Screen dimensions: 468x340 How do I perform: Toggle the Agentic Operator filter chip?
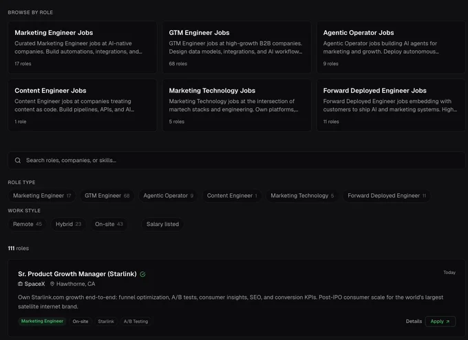tap(168, 196)
